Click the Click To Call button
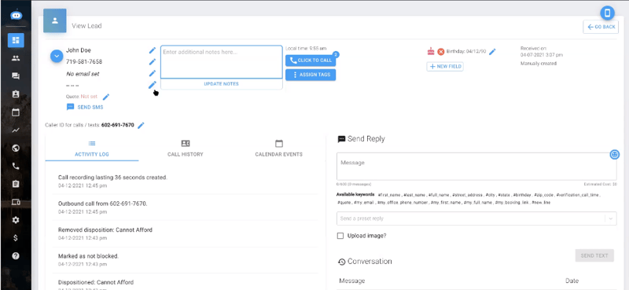The image size is (629, 290). point(311,61)
